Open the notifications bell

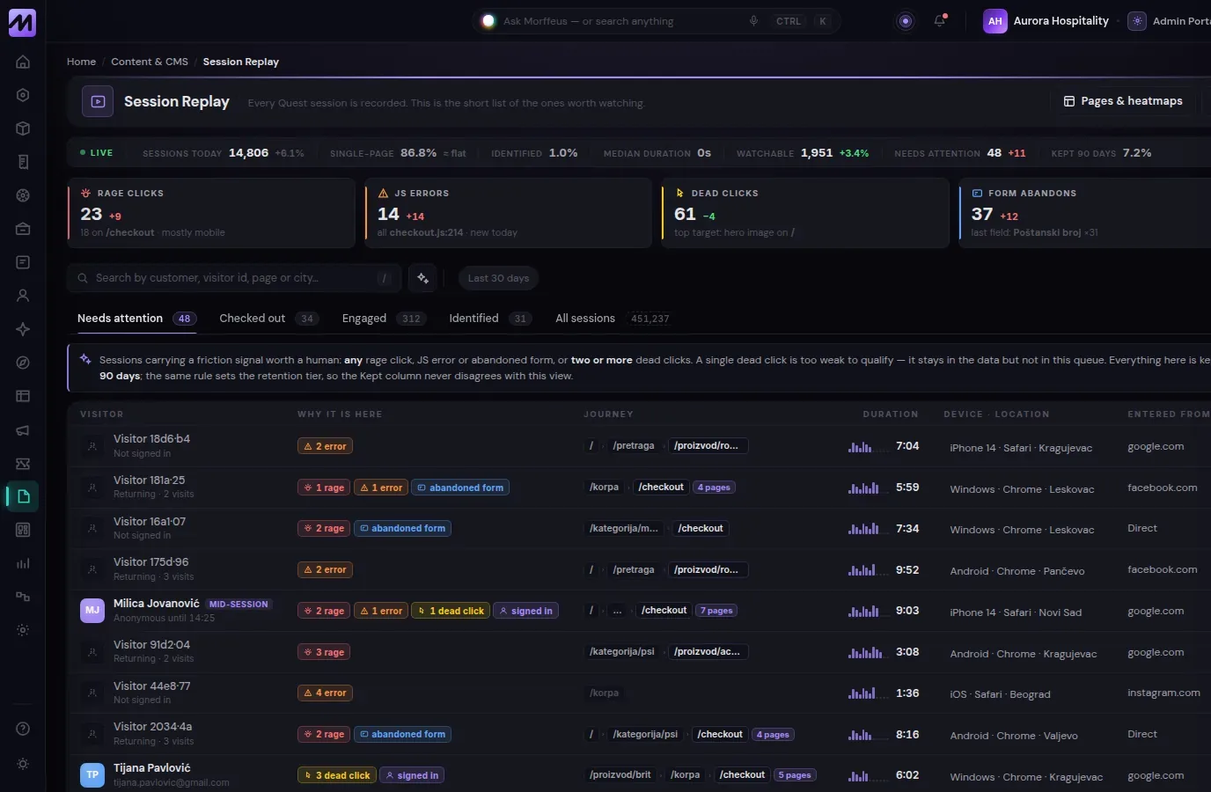[x=940, y=21]
